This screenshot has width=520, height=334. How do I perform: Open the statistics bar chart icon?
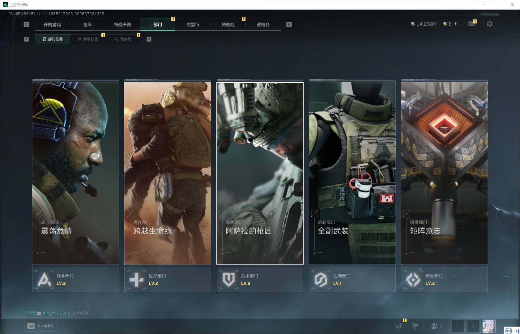point(398,326)
